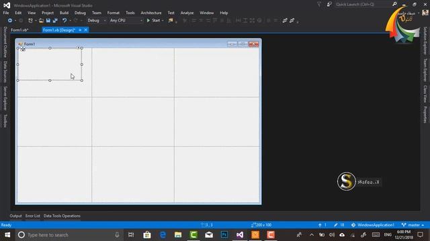The image size is (430, 241).
Task: Click the Windows Start button
Action: point(7,235)
